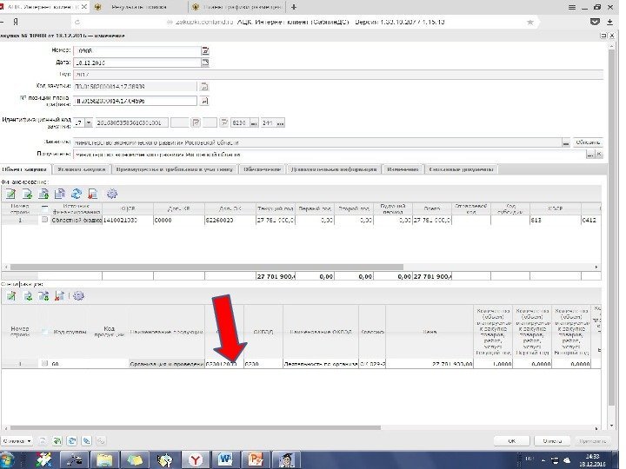Reload the page with refresh icon

pos(77,23)
